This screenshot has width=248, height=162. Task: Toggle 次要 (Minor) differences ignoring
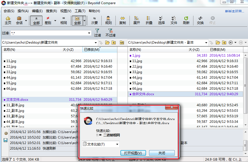click(x=95, y=20)
